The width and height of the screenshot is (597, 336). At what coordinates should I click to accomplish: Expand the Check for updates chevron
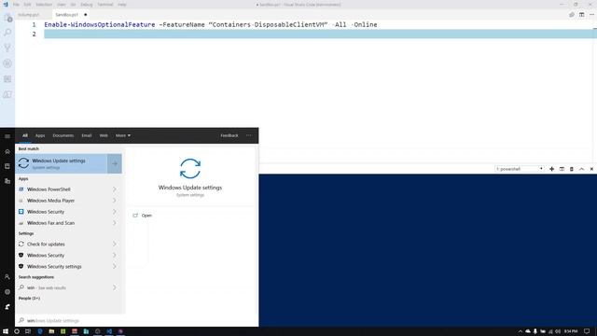(114, 244)
